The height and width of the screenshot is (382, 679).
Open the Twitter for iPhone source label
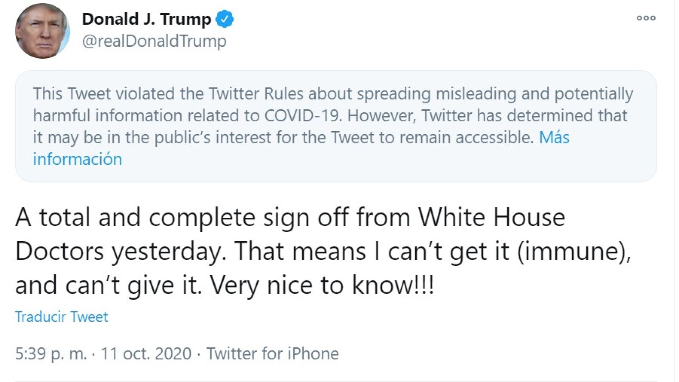coord(273,354)
